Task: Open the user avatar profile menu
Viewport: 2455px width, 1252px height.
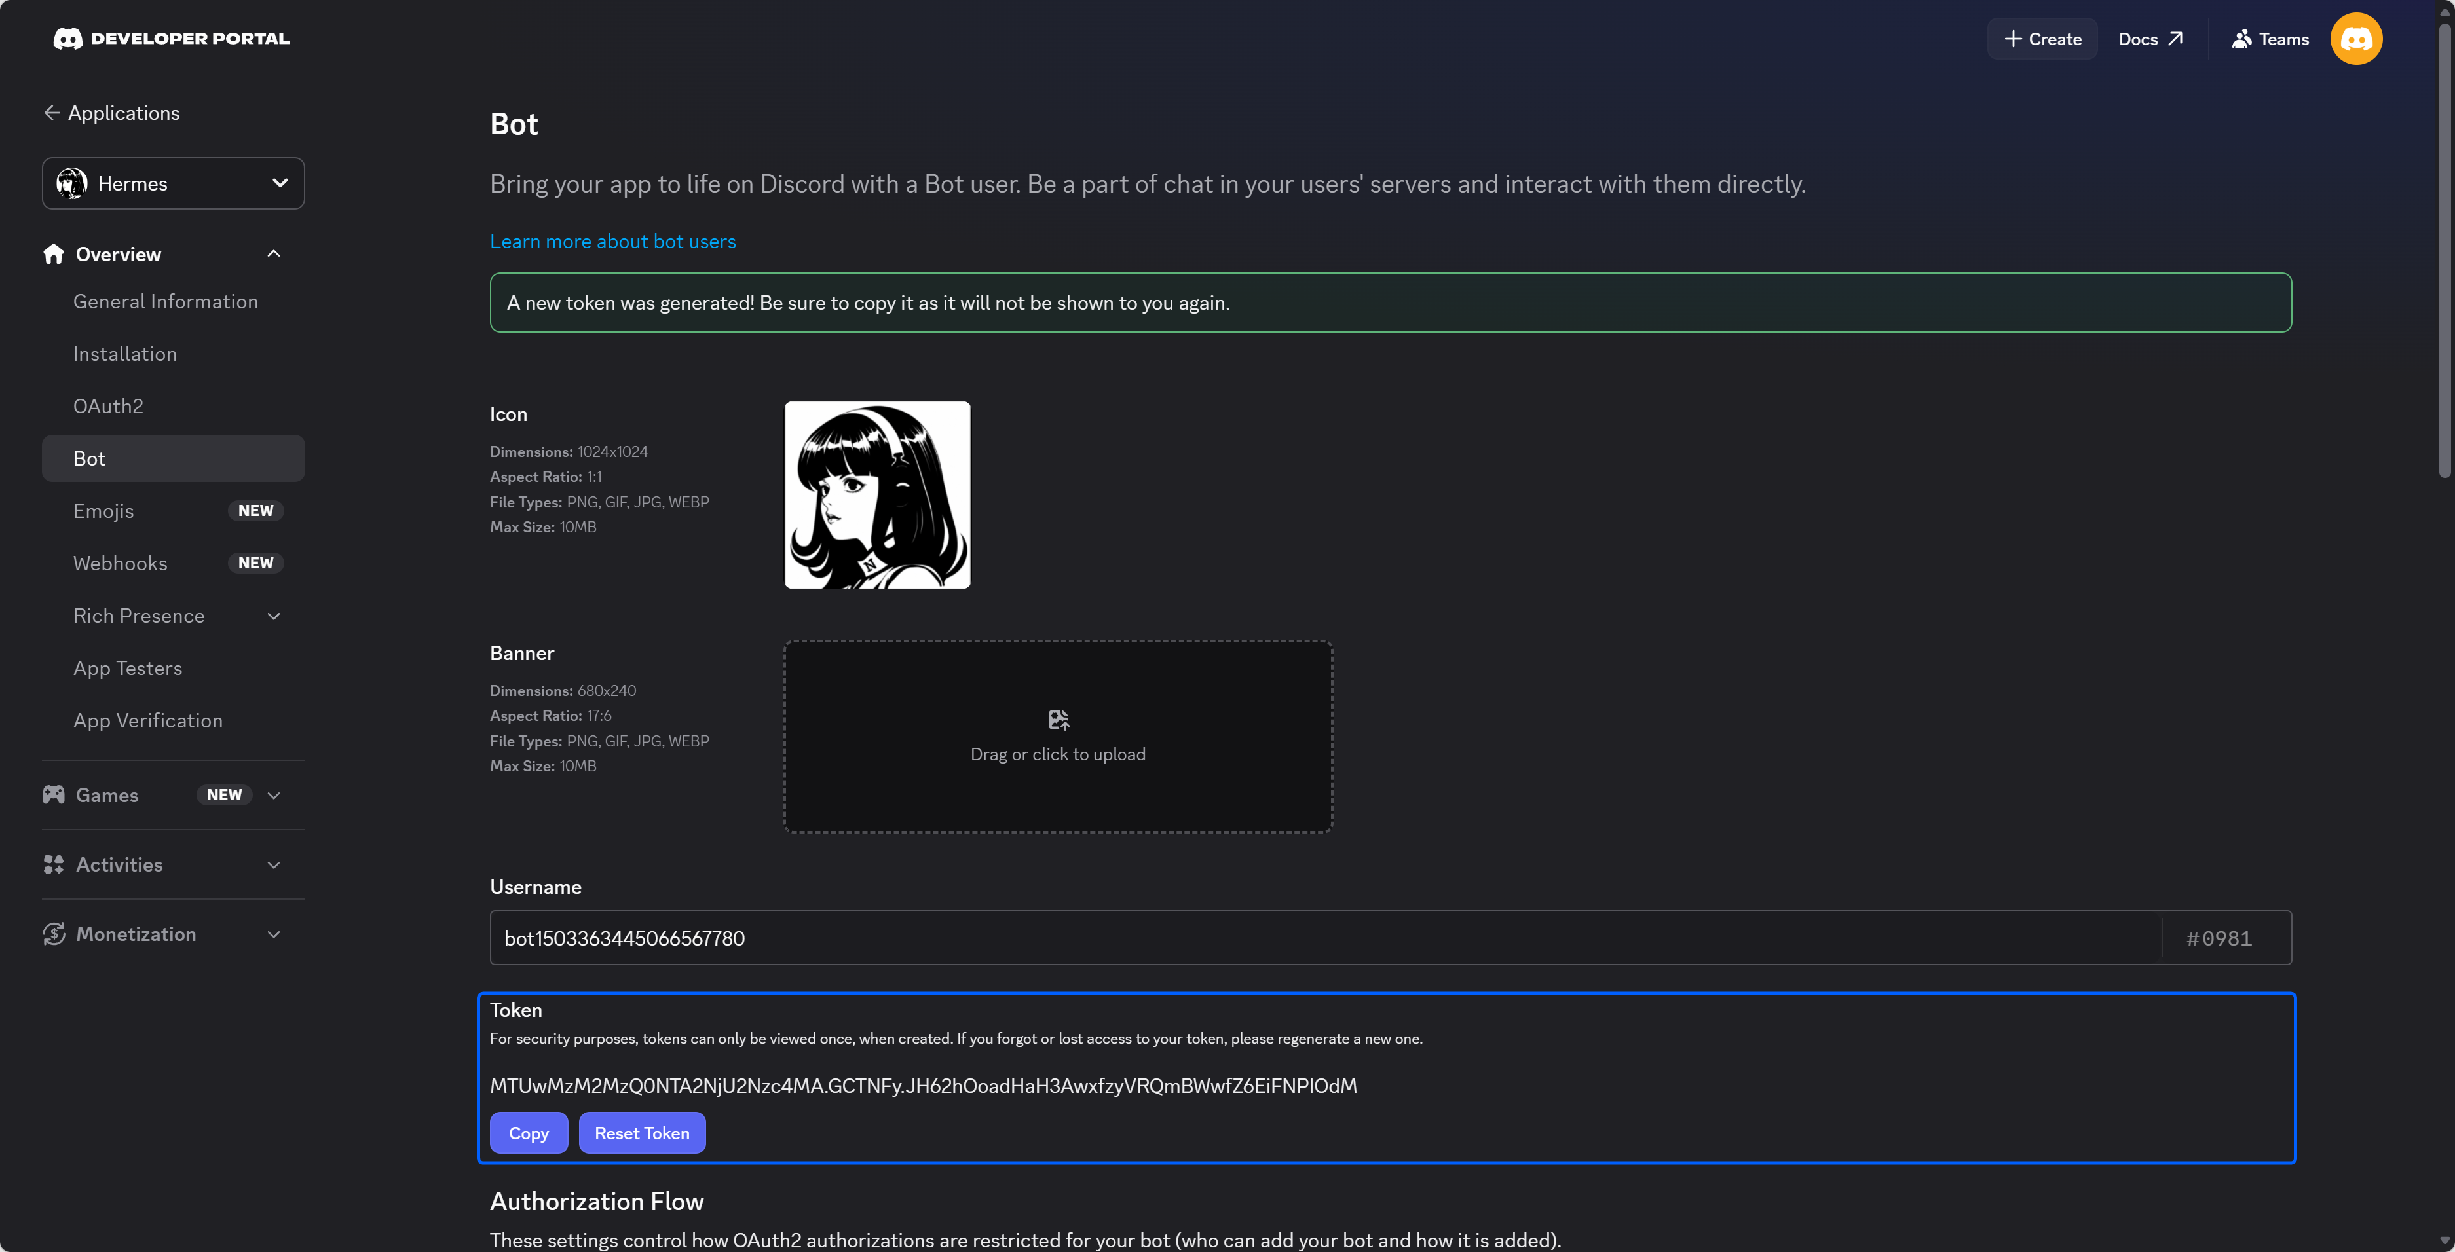Action: point(2356,38)
